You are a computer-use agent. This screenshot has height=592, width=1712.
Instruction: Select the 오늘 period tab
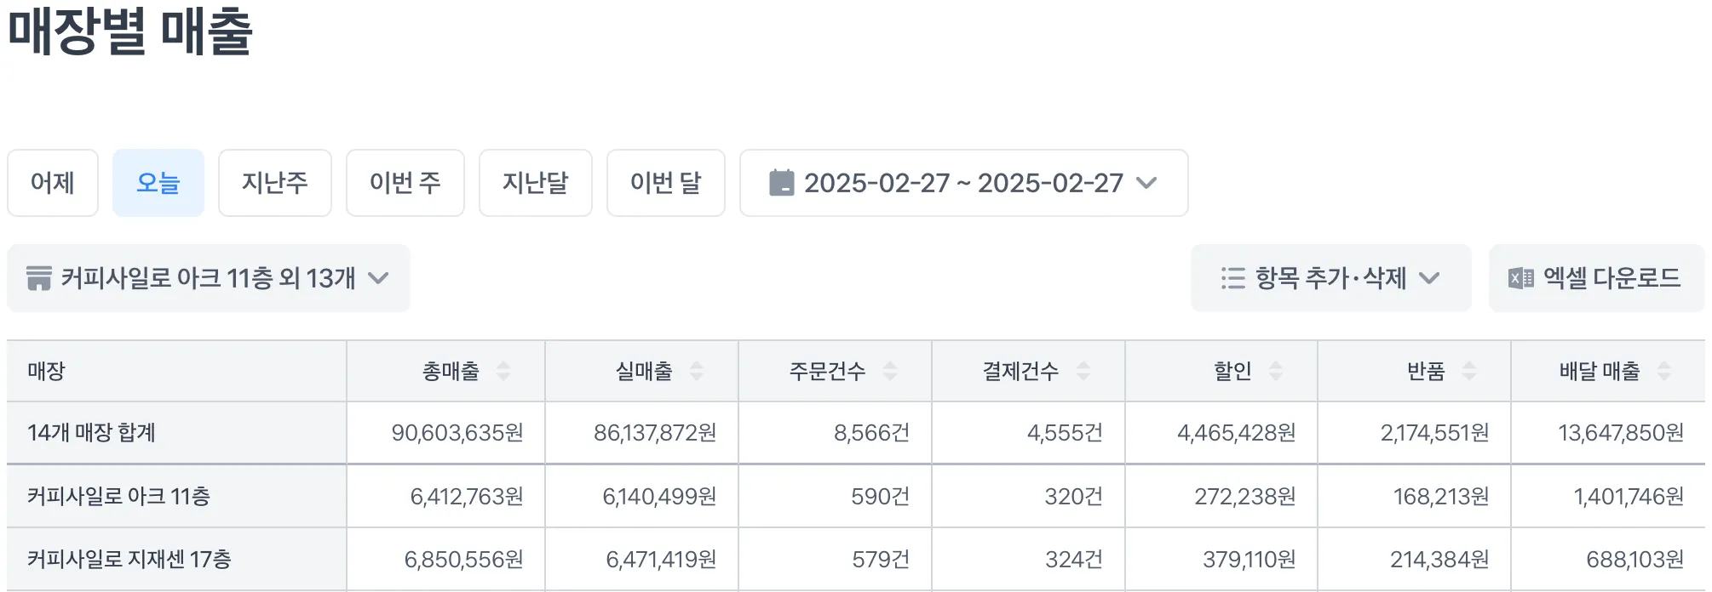tap(158, 183)
